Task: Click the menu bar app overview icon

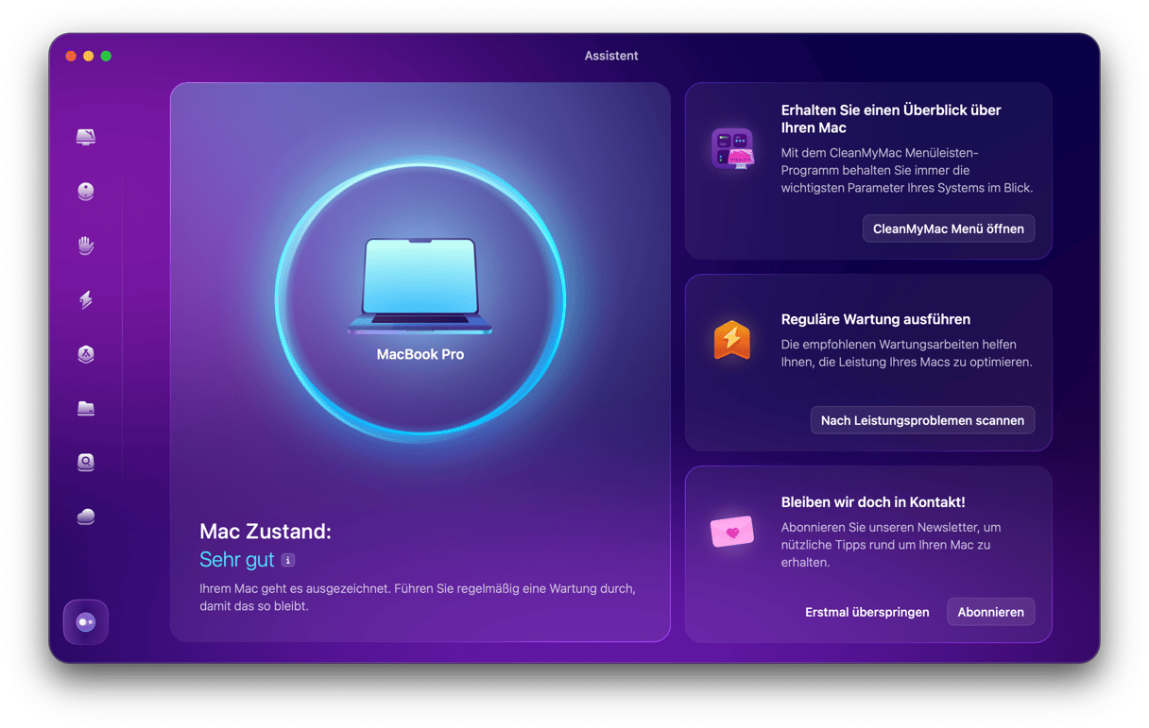Action: pyautogui.click(x=731, y=149)
